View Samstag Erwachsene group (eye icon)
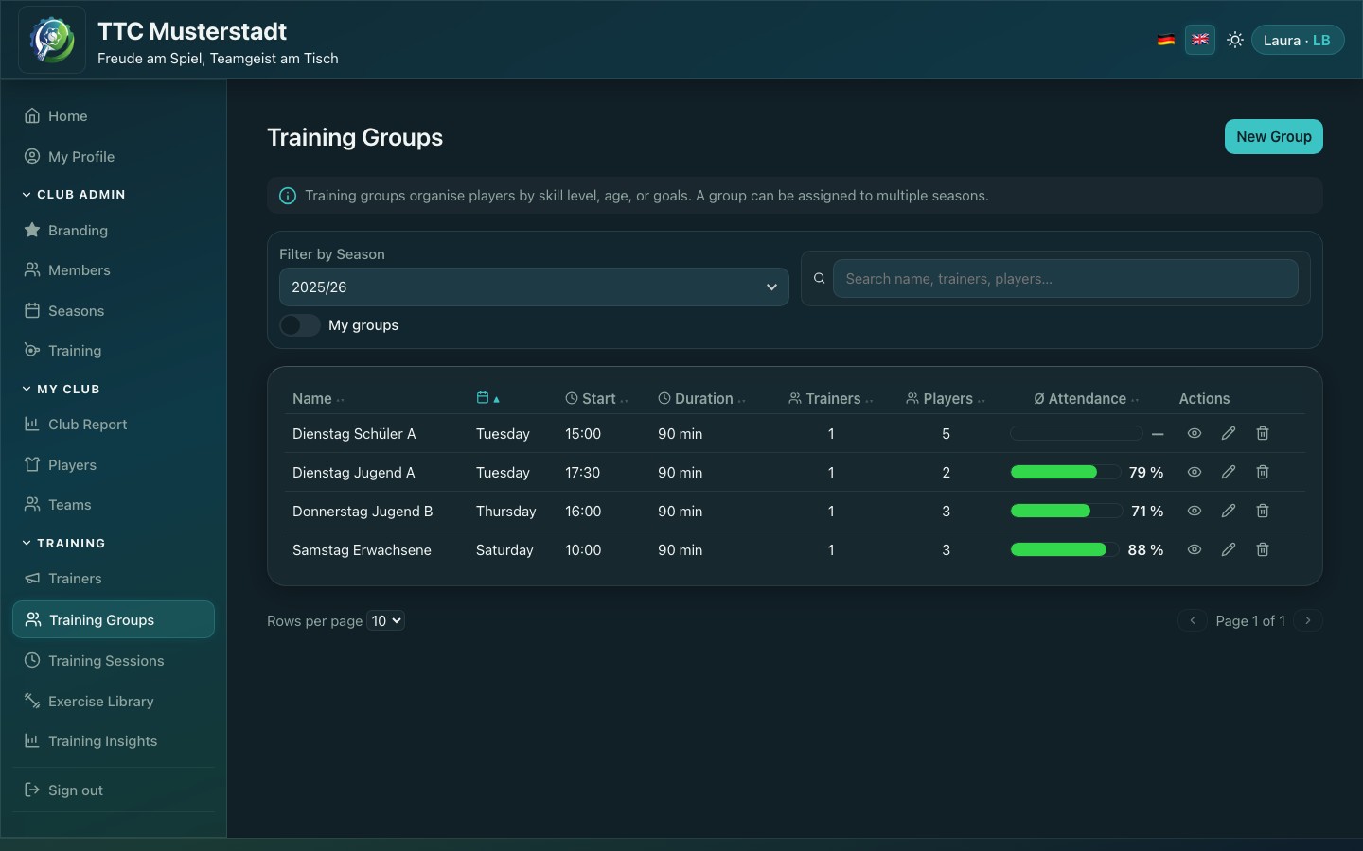 click(x=1195, y=549)
